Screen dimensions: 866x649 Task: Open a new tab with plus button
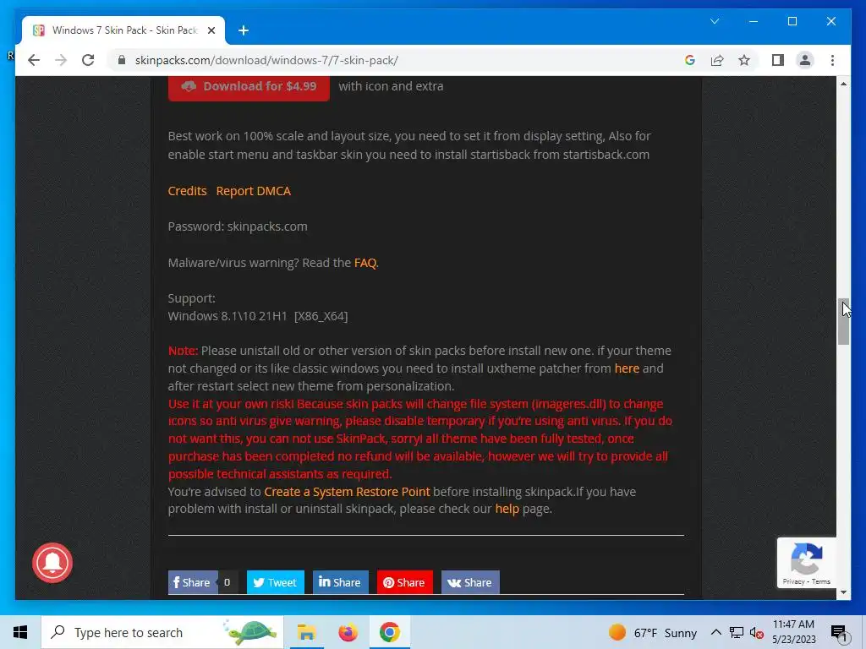pos(244,30)
